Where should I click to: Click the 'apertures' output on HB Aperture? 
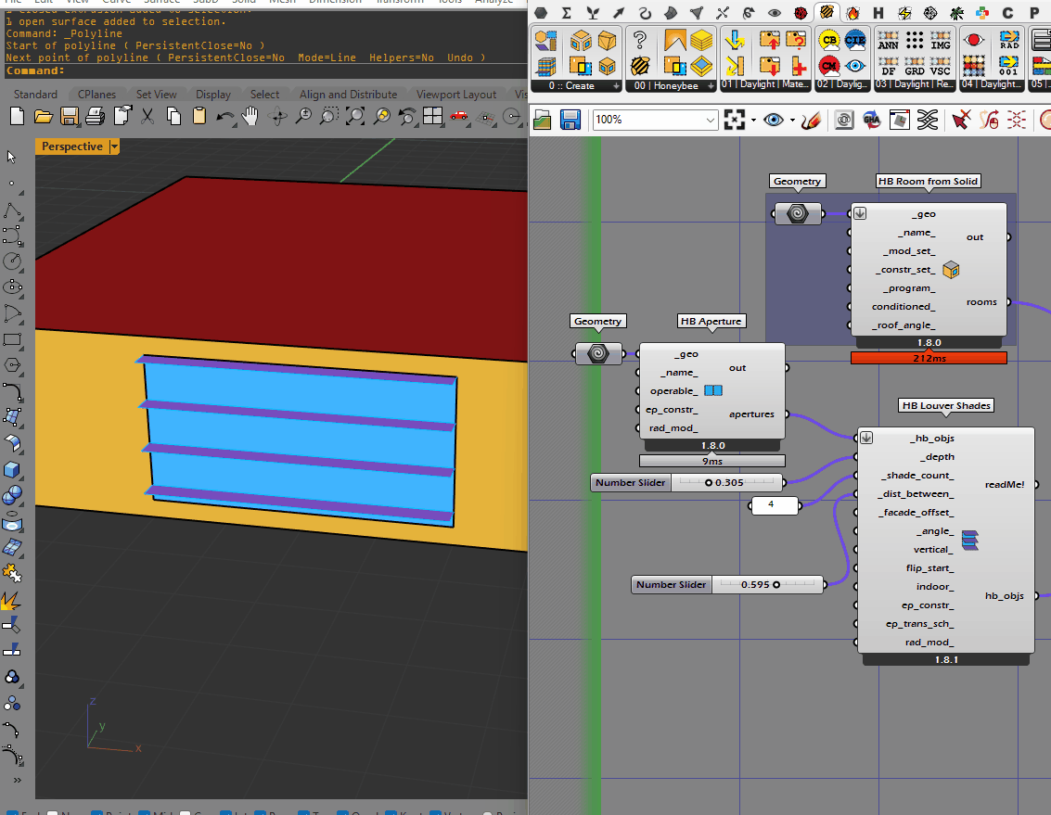pyautogui.click(x=751, y=414)
